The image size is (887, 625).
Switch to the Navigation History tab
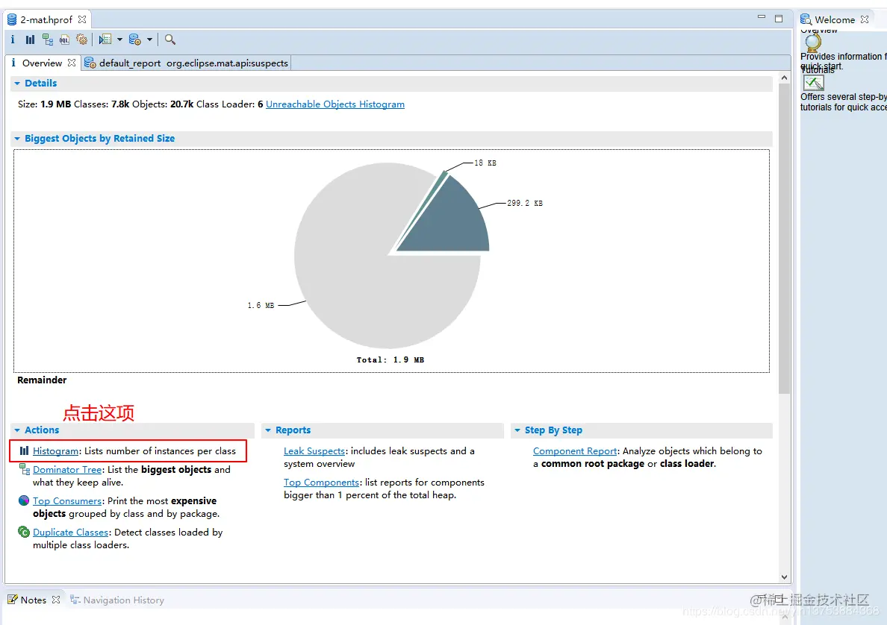pos(117,600)
